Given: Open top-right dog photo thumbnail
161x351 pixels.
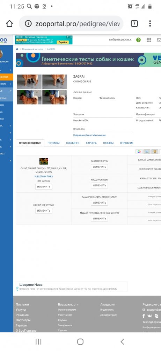Looking at the screenshot, I should [54, 82].
